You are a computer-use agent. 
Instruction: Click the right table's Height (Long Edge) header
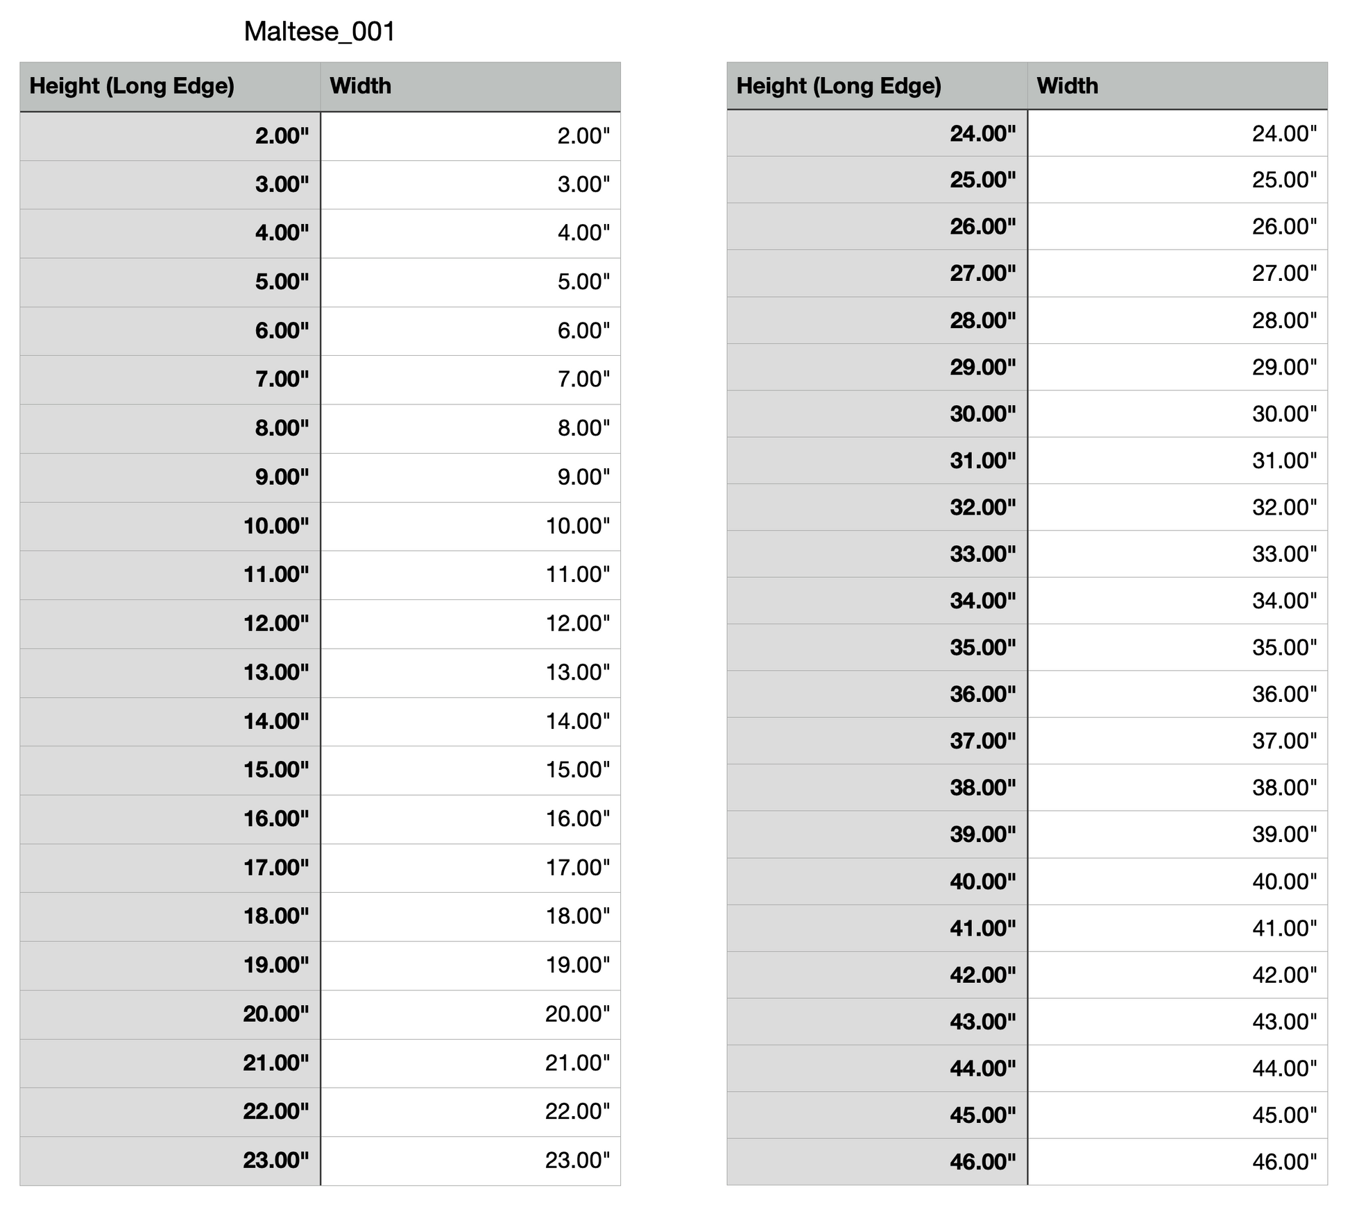(x=838, y=86)
